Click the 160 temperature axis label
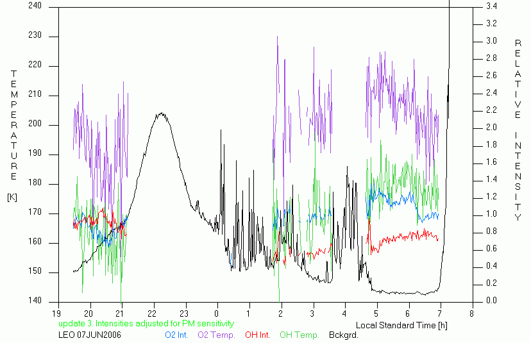The width and height of the screenshot is (531, 343). pos(35,242)
